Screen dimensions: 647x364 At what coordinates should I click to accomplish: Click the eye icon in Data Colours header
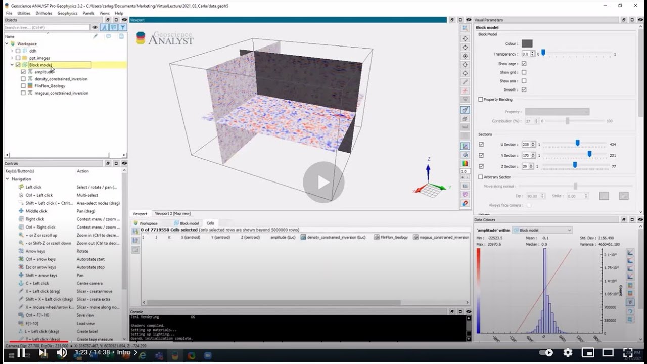641,220
